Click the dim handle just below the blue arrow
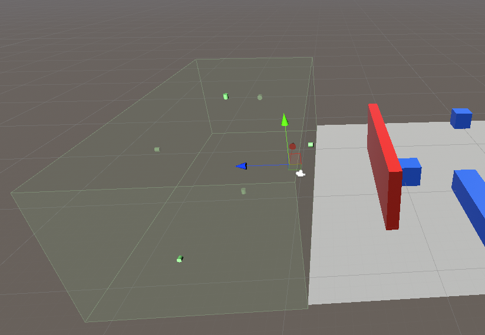Viewport: 485px width, 335px height. click(243, 191)
